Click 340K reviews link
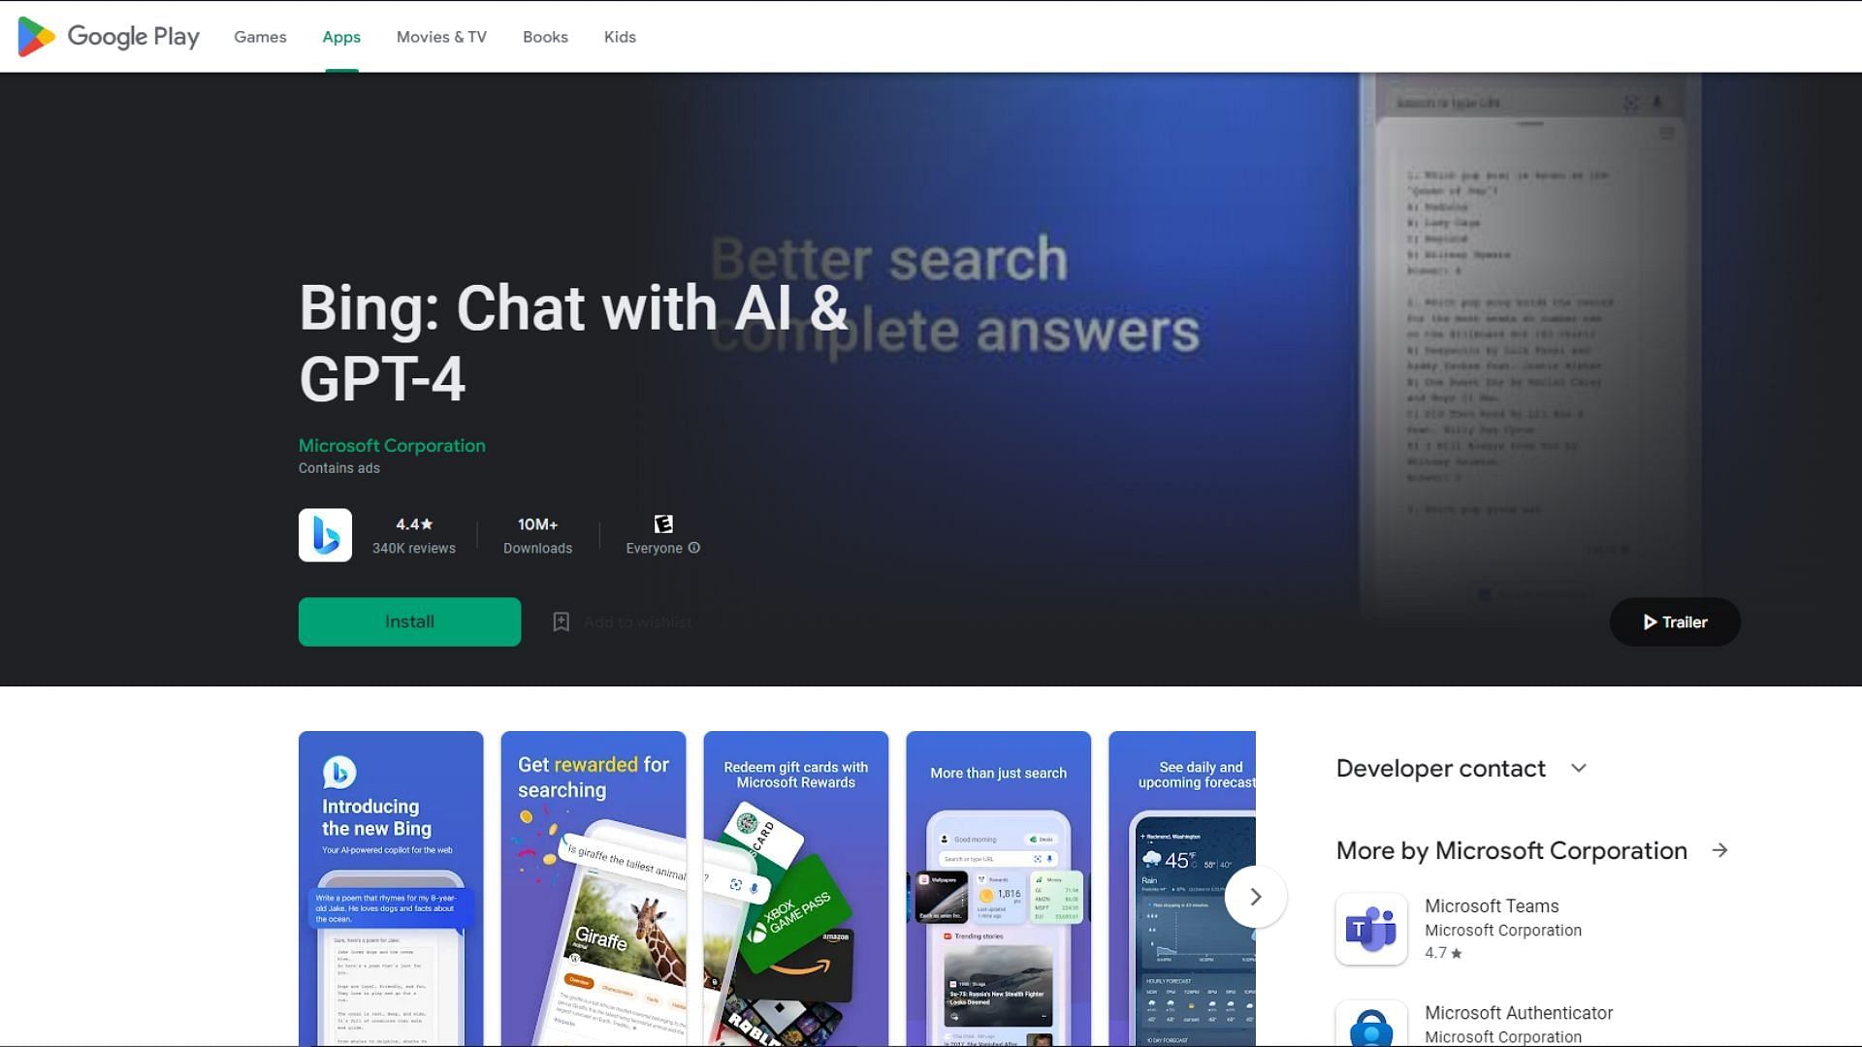The image size is (1862, 1047). [413, 549]
